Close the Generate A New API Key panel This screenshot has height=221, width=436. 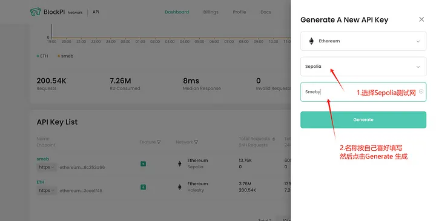(421, 19)
